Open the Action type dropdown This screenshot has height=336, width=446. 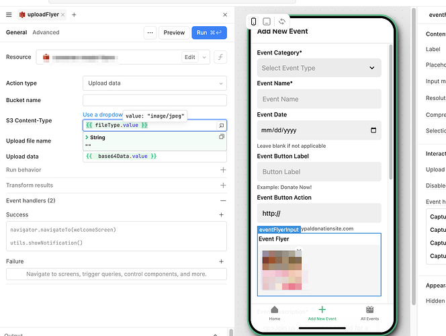(154, 83)
